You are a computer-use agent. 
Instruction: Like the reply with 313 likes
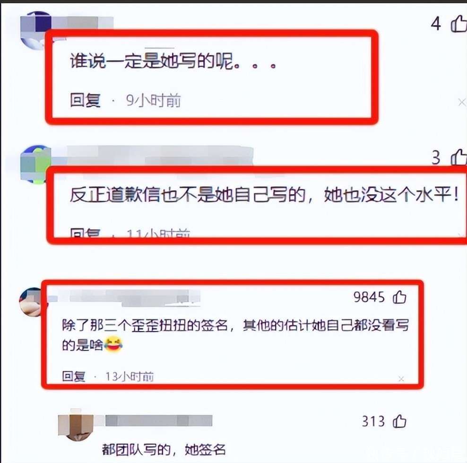pos(399,421)
